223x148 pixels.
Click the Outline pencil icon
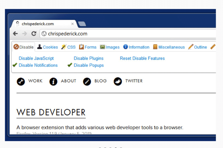click(x=191, y=47)
